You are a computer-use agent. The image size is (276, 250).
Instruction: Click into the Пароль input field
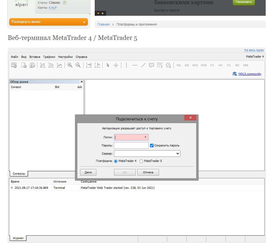(131, 145)
